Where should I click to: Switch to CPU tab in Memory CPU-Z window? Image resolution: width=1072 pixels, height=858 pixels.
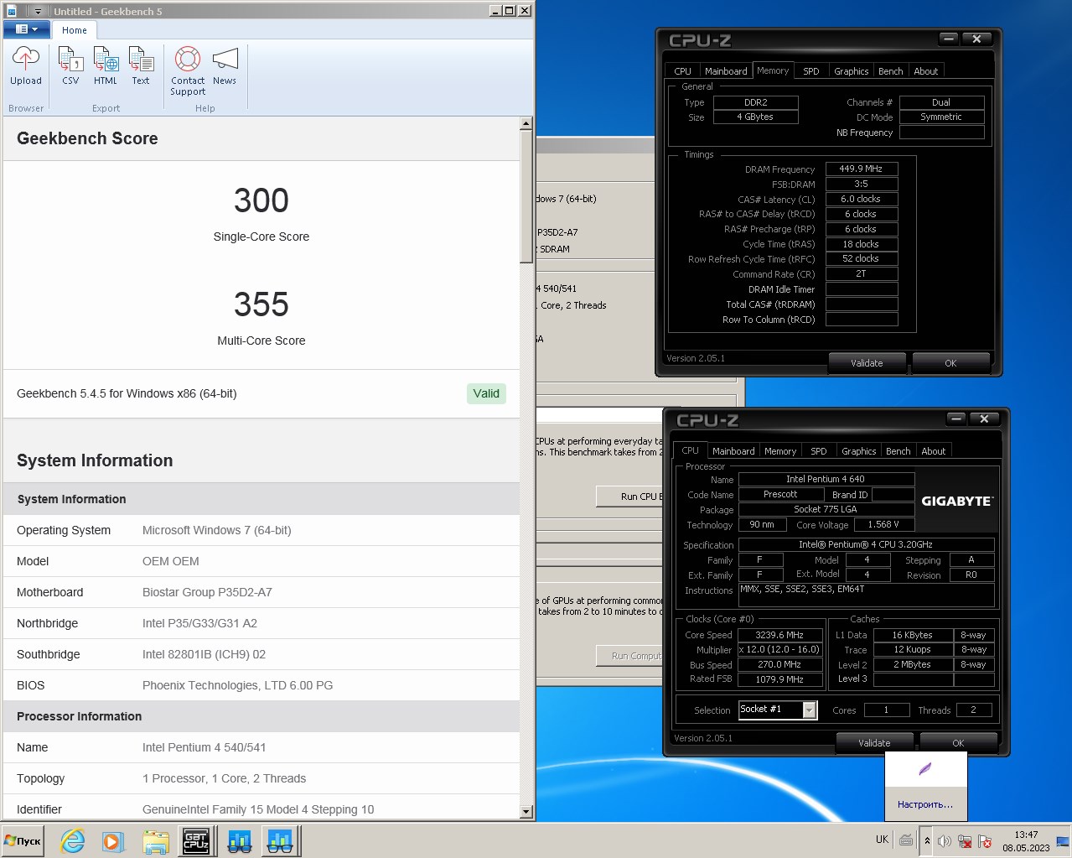(682, 71)
